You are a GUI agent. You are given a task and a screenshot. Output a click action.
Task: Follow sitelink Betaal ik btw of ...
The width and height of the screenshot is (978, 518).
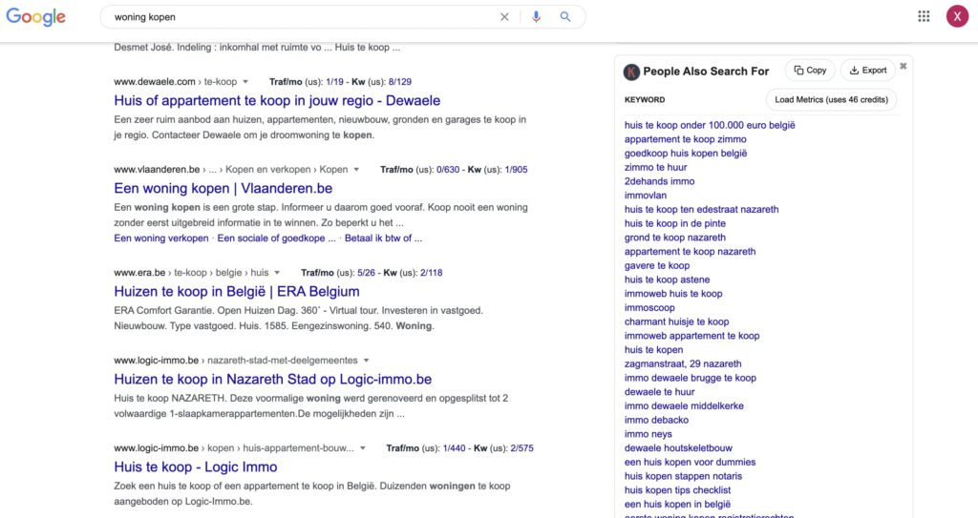click(x=383, y=238)
